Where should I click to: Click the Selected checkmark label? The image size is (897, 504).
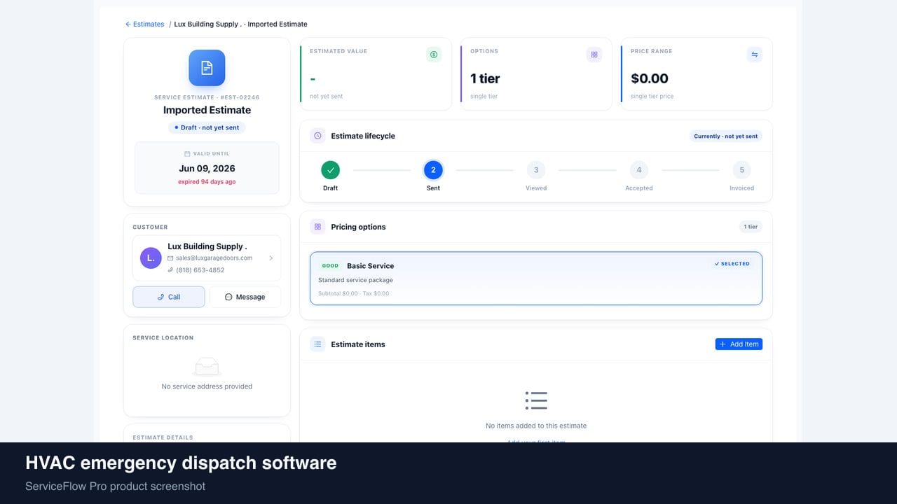[x=732, y=264]
